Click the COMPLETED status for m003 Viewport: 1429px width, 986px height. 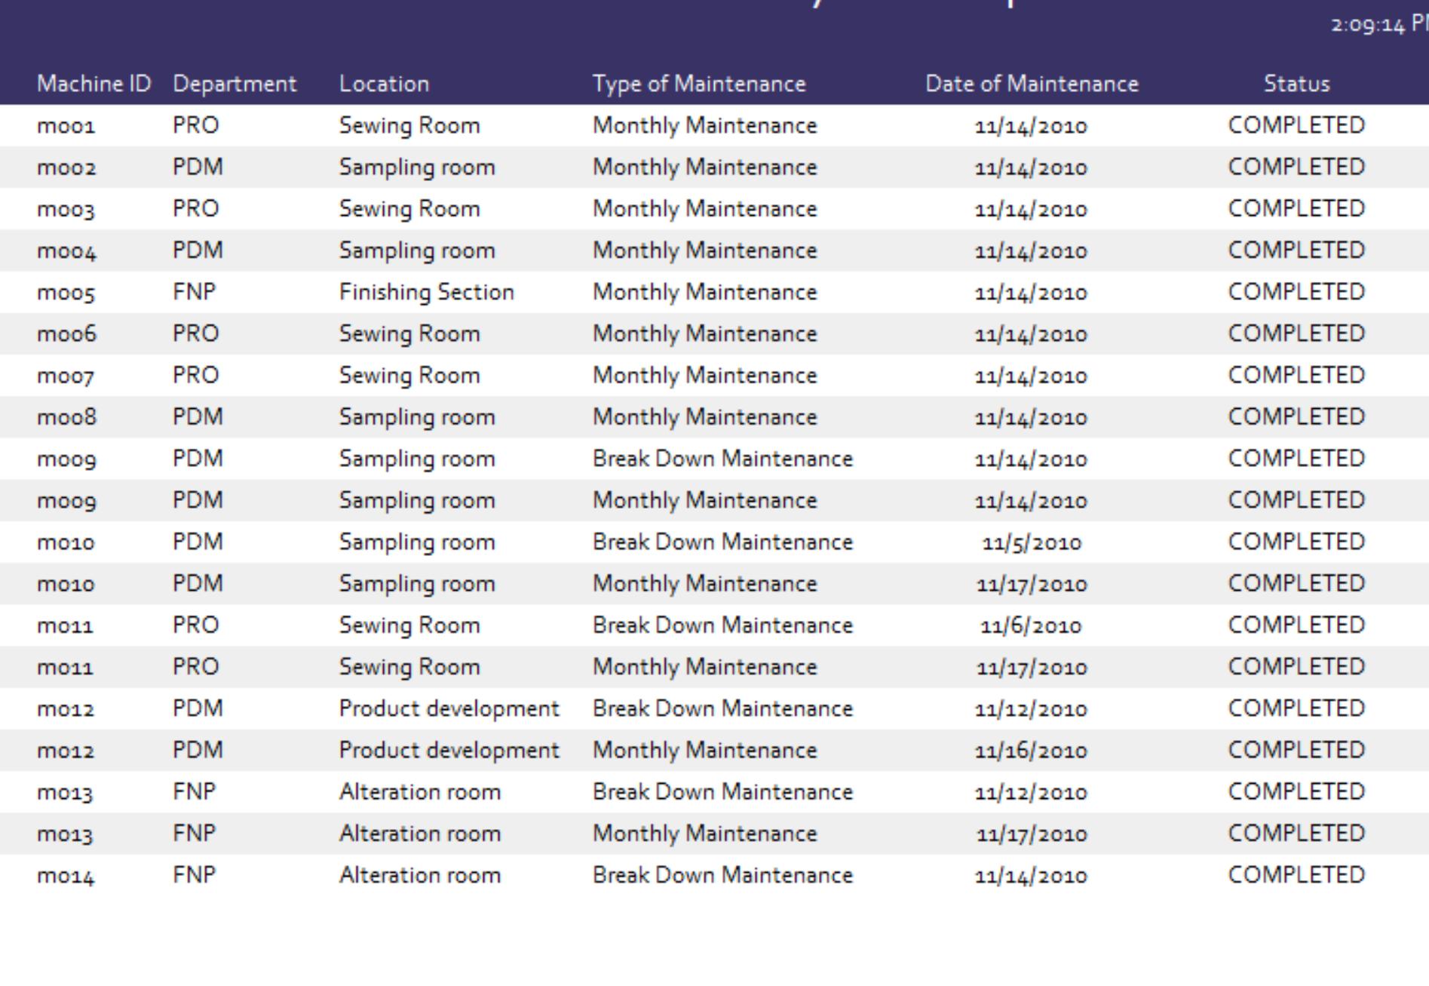click(1296, 209)
